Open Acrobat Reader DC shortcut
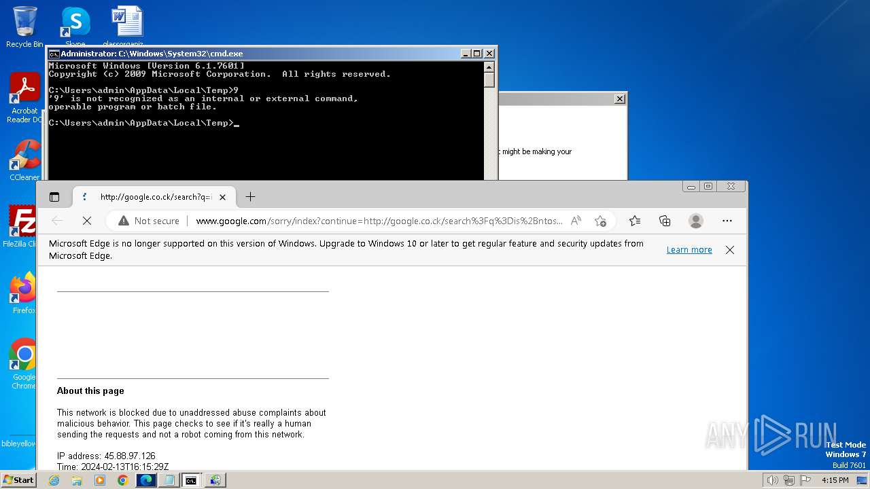The height and width of the screenshot is (489, 870). pyautogui.click(x=24, y=98)
